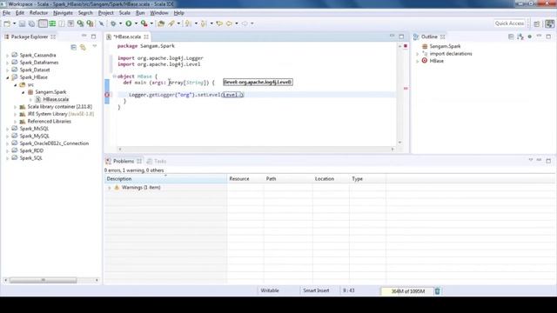Click the editor horizontal scrollbar

(256, 149)
